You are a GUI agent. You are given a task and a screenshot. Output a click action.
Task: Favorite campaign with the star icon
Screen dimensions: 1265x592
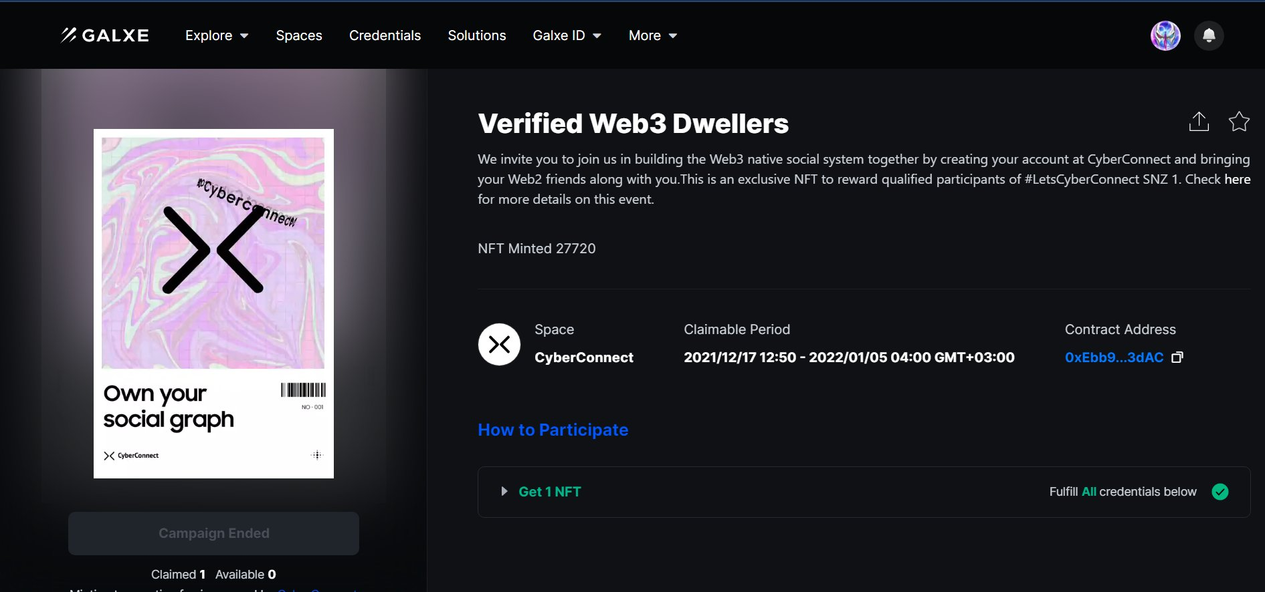pos(1239,122)
